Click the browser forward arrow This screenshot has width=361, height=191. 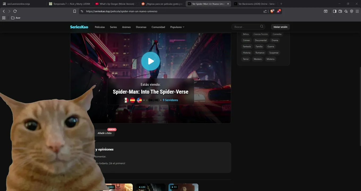(9, 11)
